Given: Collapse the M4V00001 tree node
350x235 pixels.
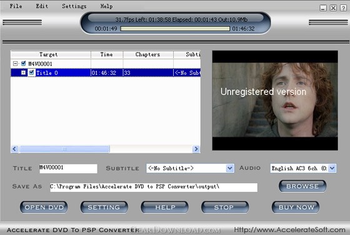Looking at the screenshot, I should pos(15,64).
